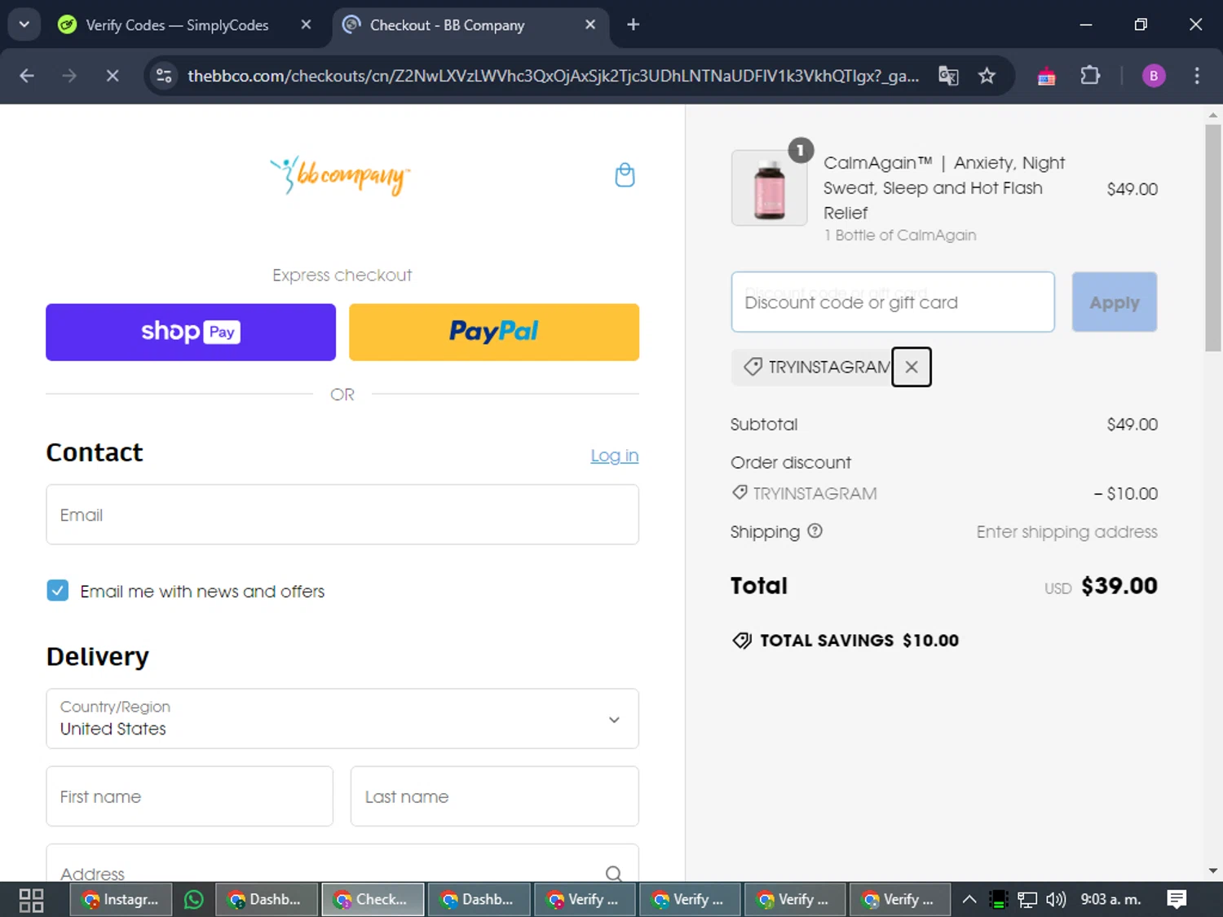
Task: Expand the Country/Region dropdown
Action: 342,718
